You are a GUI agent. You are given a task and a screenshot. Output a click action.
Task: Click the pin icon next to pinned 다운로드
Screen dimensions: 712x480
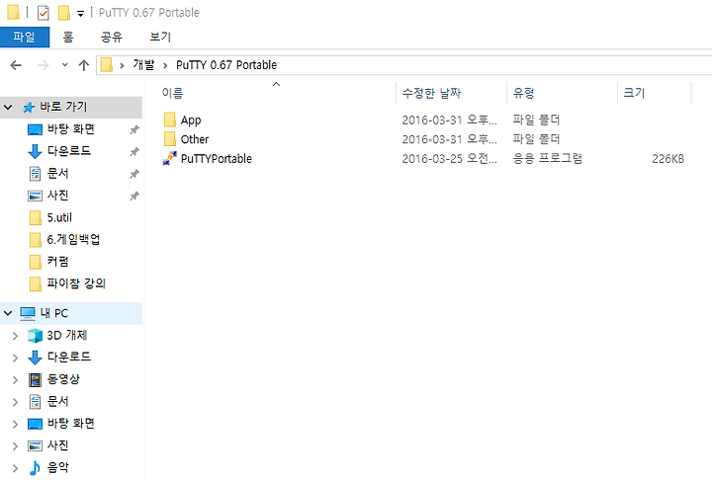point(133,151)
